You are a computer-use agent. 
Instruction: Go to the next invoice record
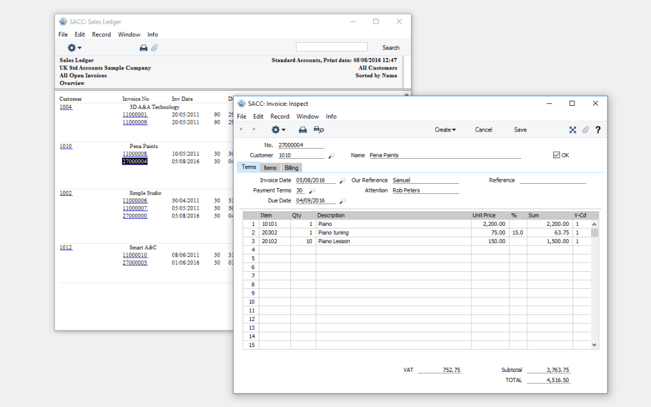(254, 129)
